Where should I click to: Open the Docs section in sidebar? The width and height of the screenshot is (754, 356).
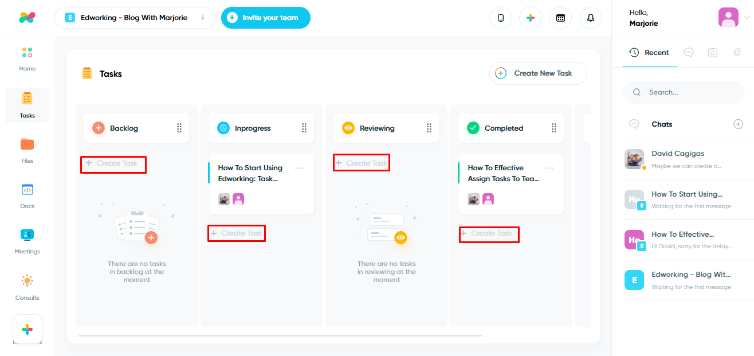27,196
